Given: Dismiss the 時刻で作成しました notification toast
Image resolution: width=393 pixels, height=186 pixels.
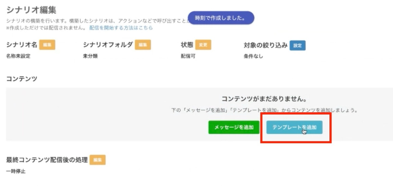Looking at the screenshot, I should (221, 18).
